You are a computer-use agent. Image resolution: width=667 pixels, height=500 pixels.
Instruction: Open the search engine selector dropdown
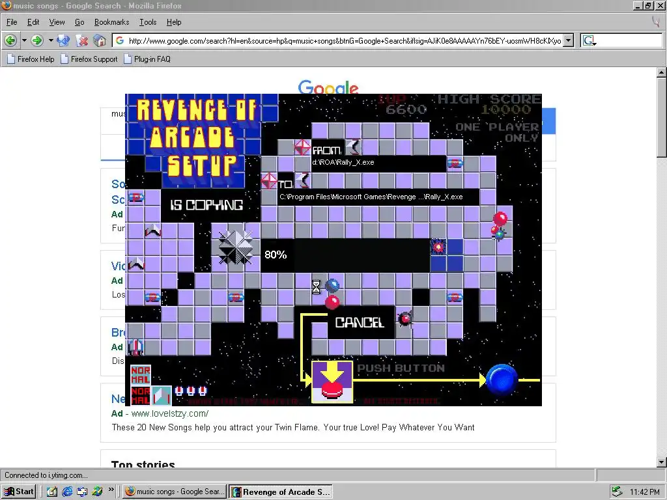(x=589, y=41)
